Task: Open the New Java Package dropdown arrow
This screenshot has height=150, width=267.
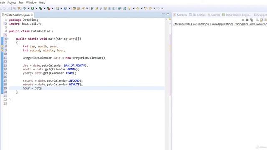Action: [x=61, y=8]
